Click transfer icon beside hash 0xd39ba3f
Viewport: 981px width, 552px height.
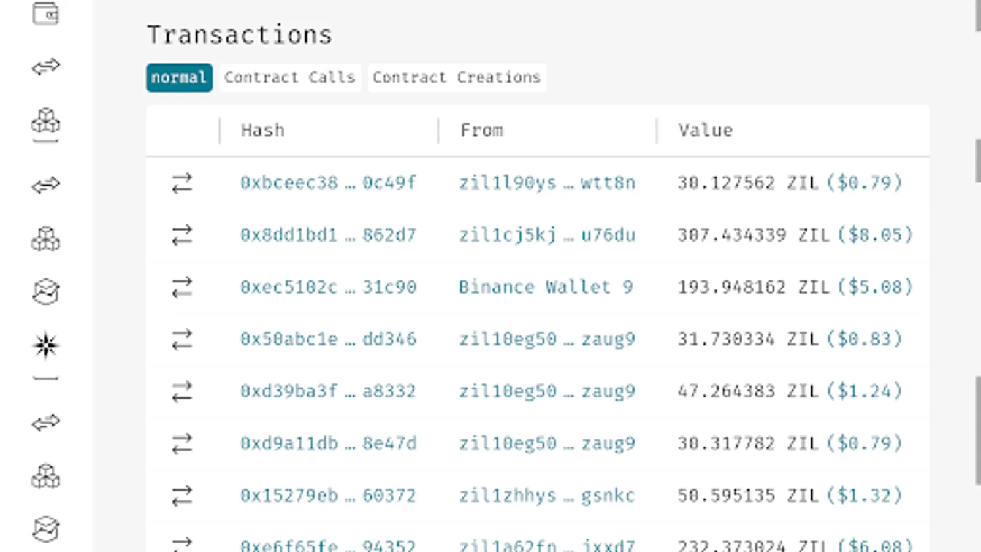(x=182, y=391)
